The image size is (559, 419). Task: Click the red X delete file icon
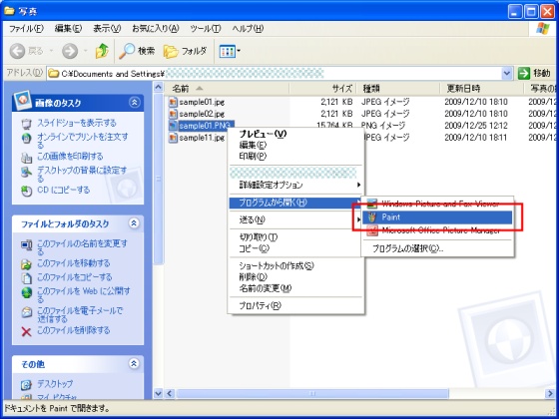coord(27,331)
